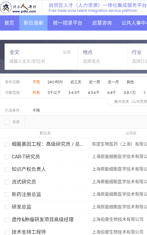The image size is (147, 235).
Task: Open 上海伯豪生物技术 company in 技术支持工程师 row
Action: pos(118,232)
